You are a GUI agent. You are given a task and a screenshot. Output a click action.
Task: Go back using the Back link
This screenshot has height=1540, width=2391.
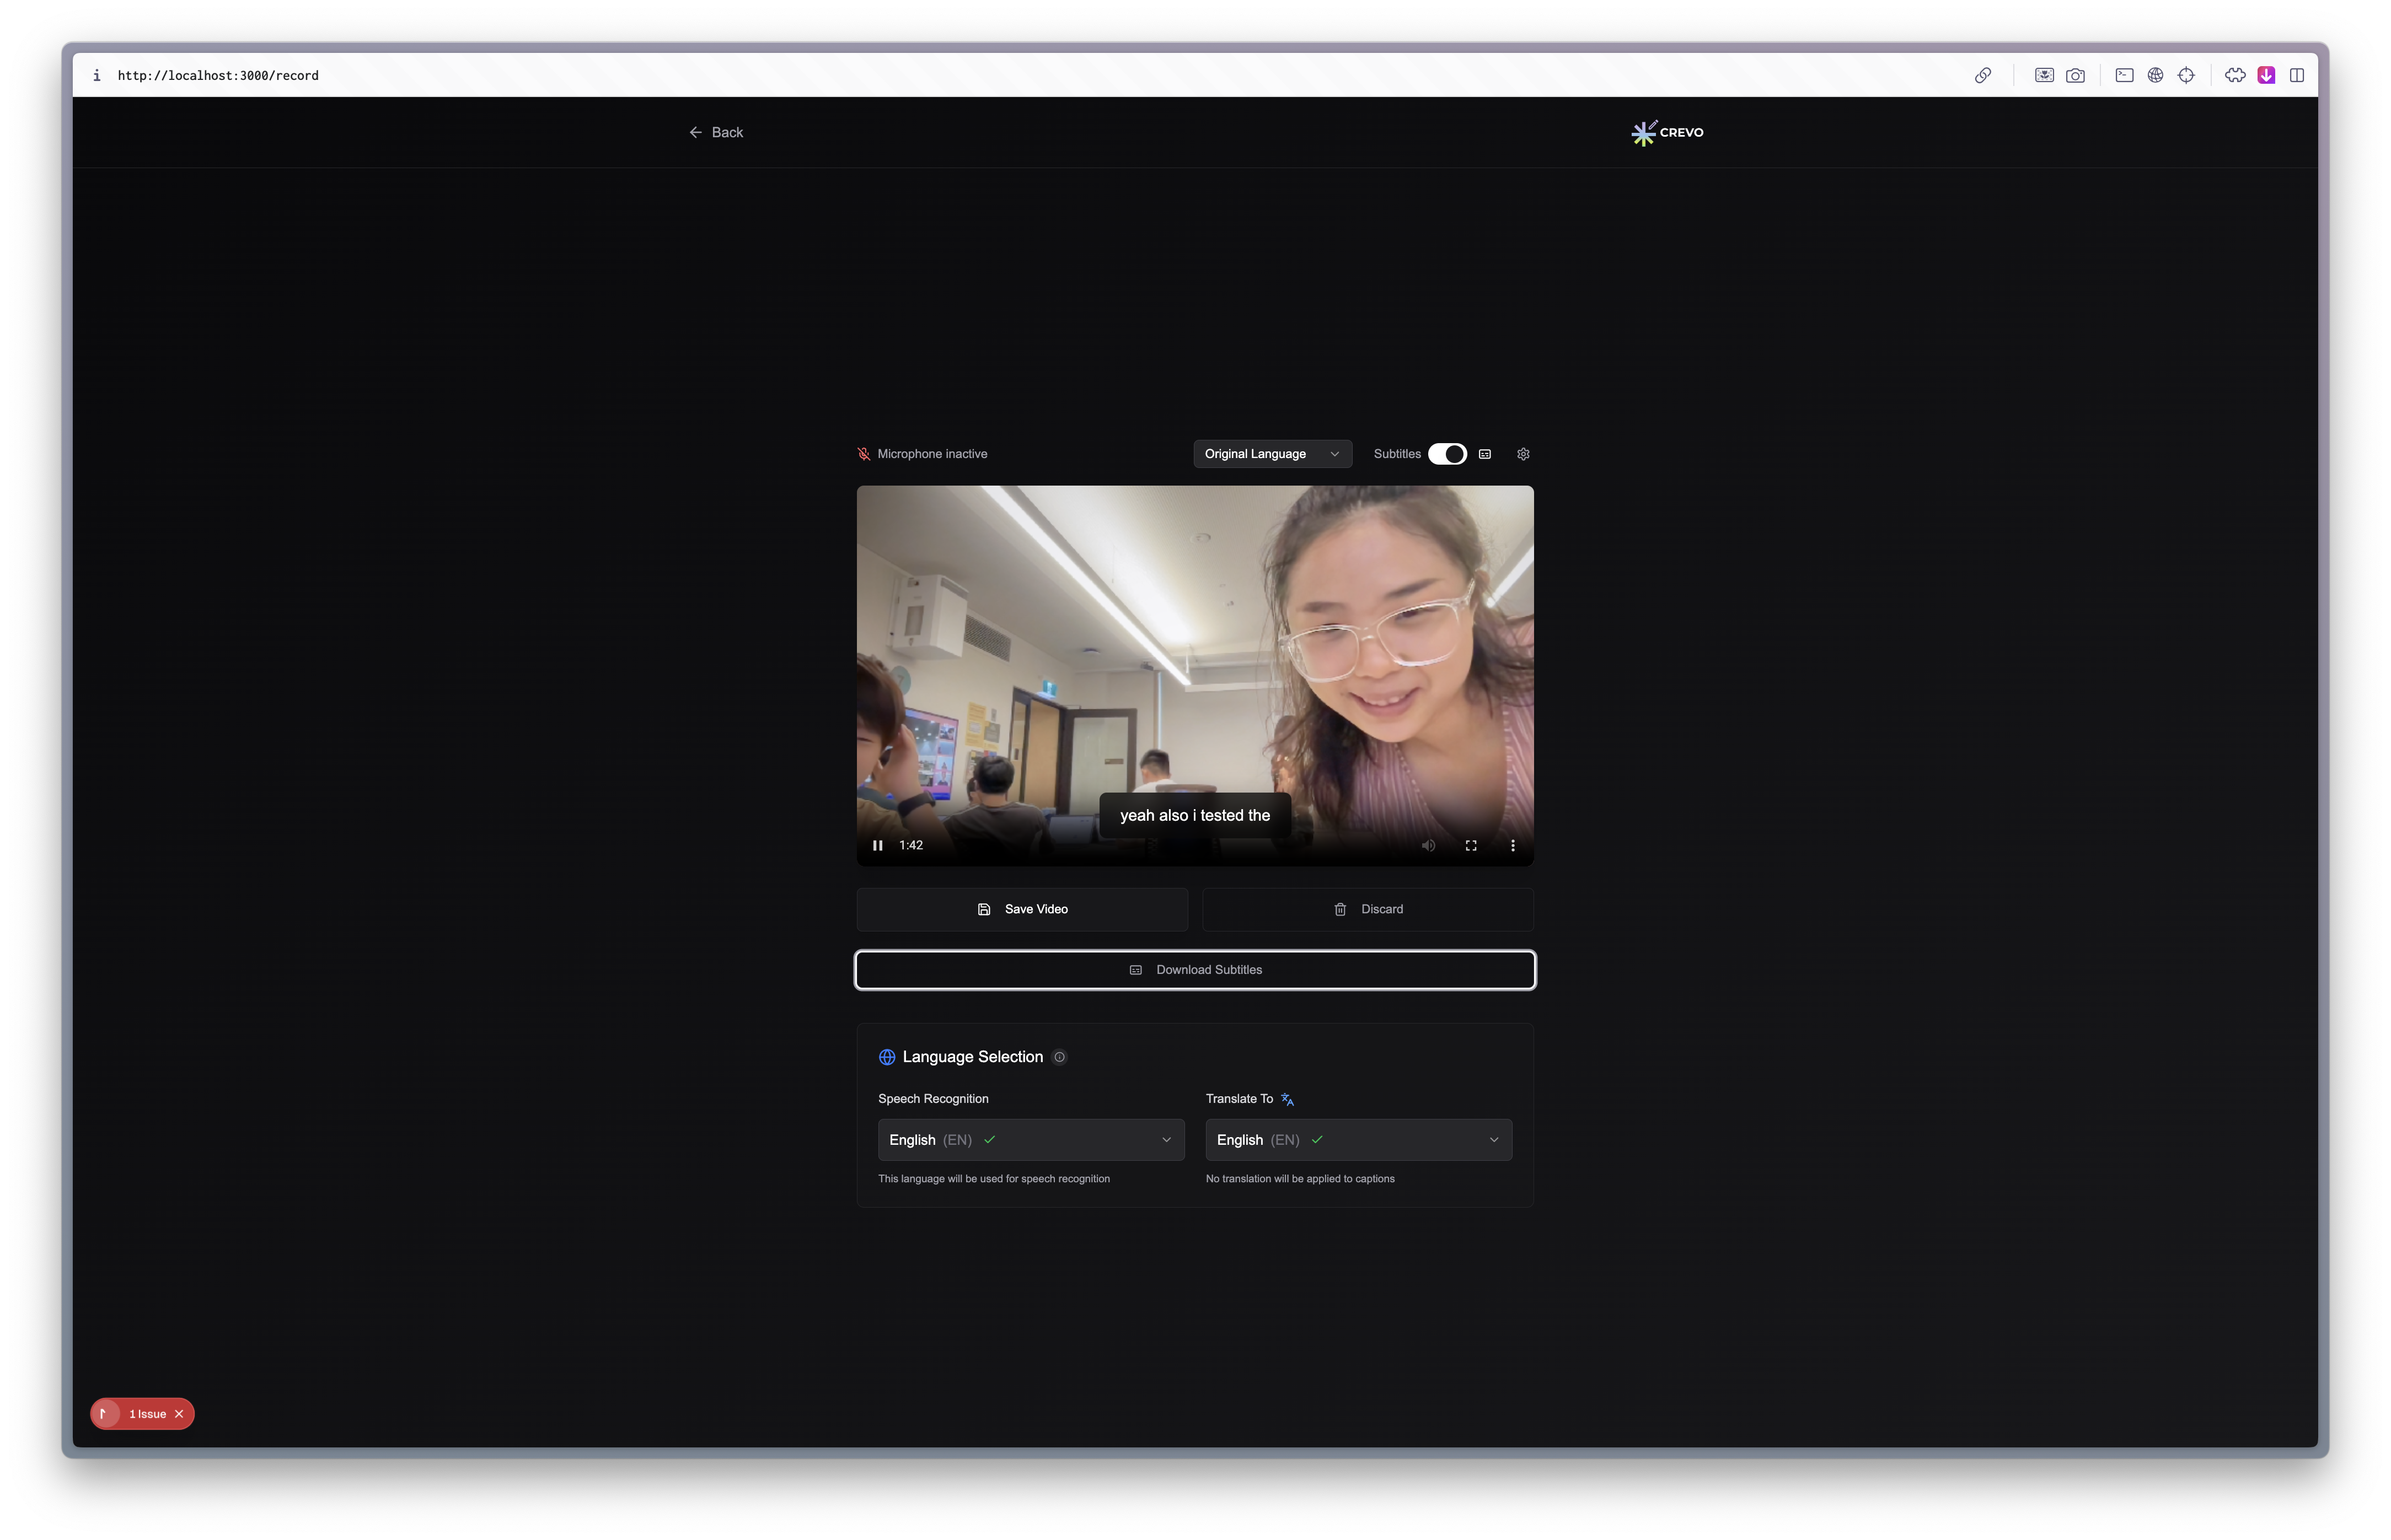click(x=716, y=132)
